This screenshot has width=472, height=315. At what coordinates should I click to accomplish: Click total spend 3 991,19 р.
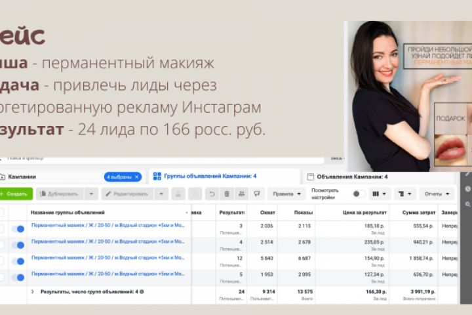(x=423, y=292)
